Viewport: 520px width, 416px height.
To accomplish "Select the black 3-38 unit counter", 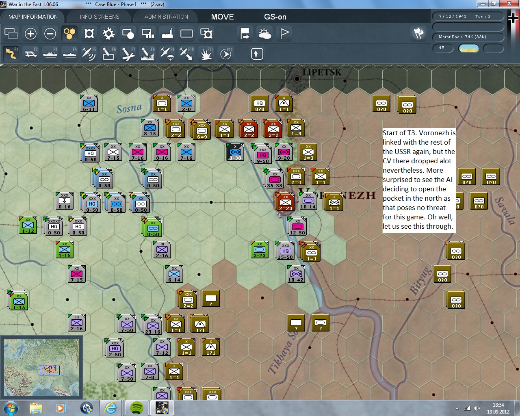I will [235, 152].
